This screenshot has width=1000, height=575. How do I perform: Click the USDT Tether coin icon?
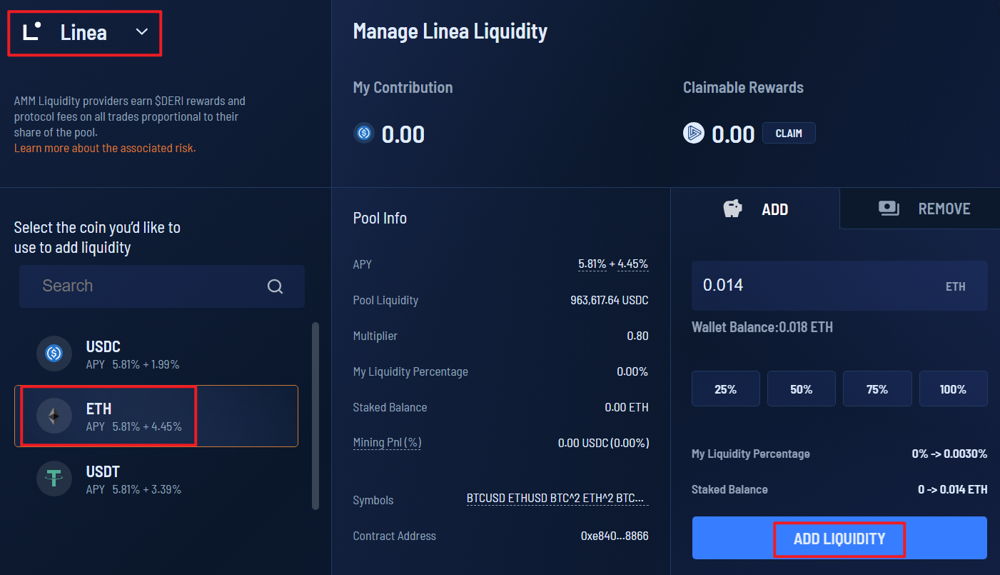click(54, 479)
